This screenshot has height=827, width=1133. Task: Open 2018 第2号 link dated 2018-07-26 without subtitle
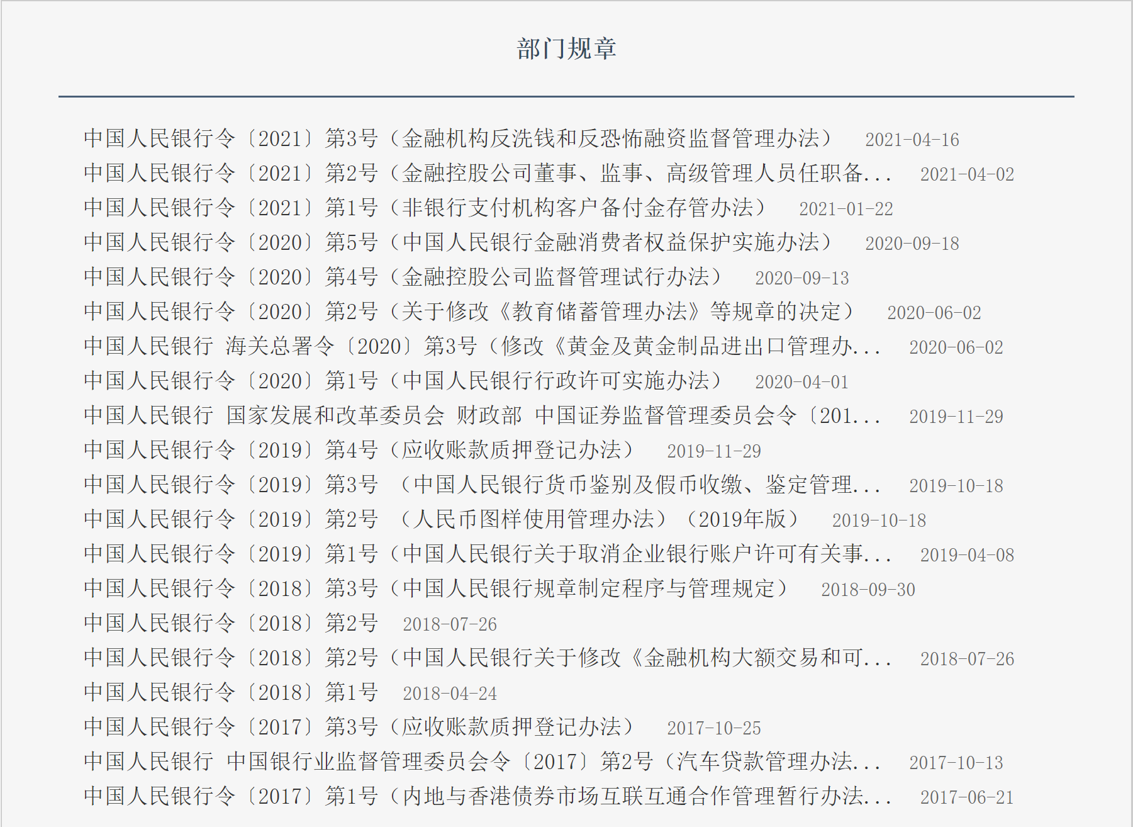pyautogui.click(x=231, y=623)
